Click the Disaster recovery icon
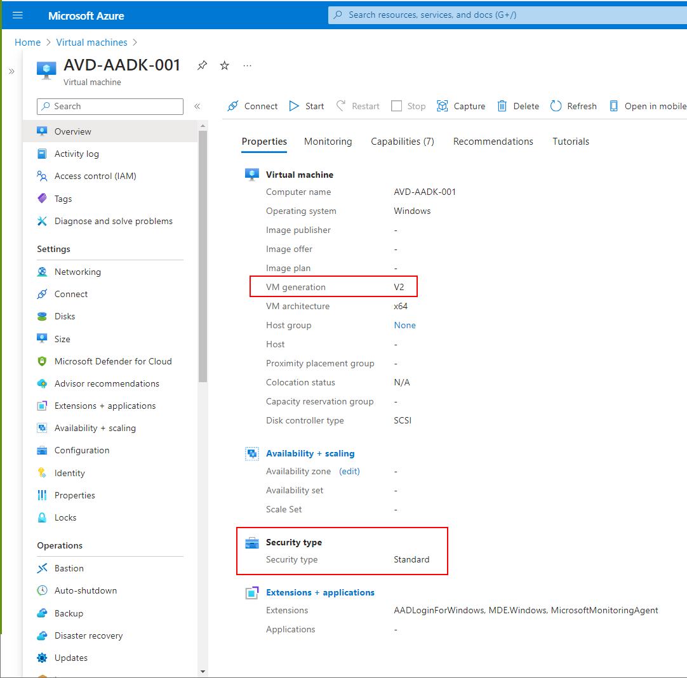 (42, 635)
